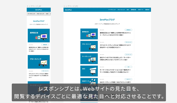
Task: Click the ZeroPlusブログ heading in PC layout
Action: [107, 20]
